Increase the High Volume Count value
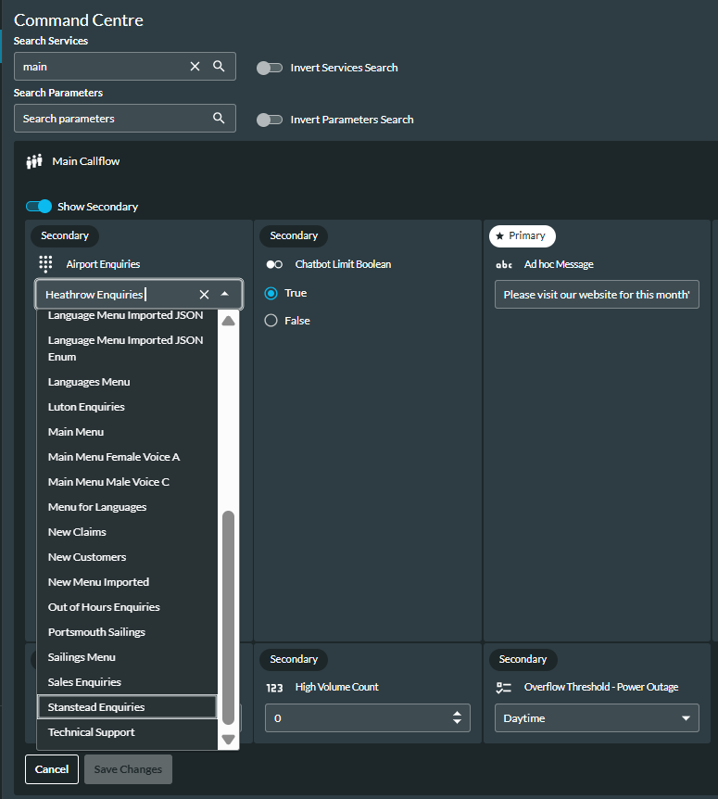 [x=458, y=714]
